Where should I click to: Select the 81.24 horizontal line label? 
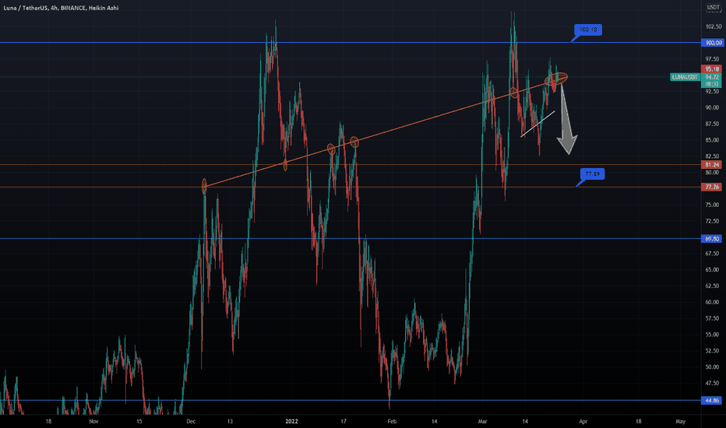(x=712, y=165)
